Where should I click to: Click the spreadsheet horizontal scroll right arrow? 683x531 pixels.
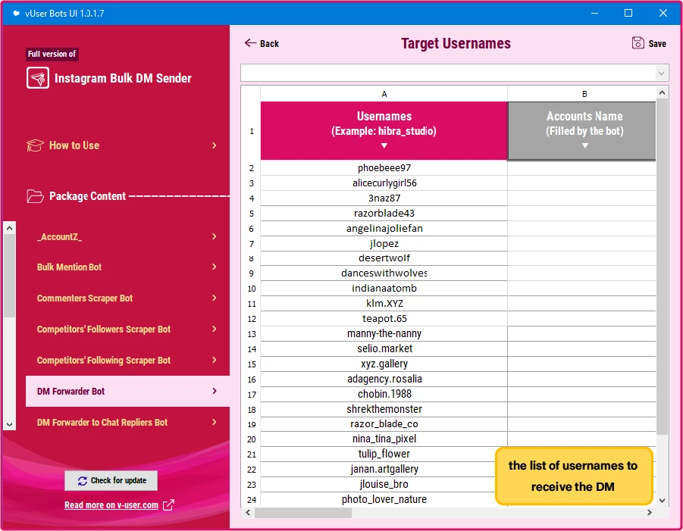(650, 512)
